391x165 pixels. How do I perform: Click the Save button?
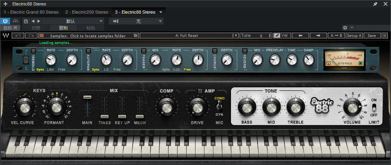tap(372, 35)
